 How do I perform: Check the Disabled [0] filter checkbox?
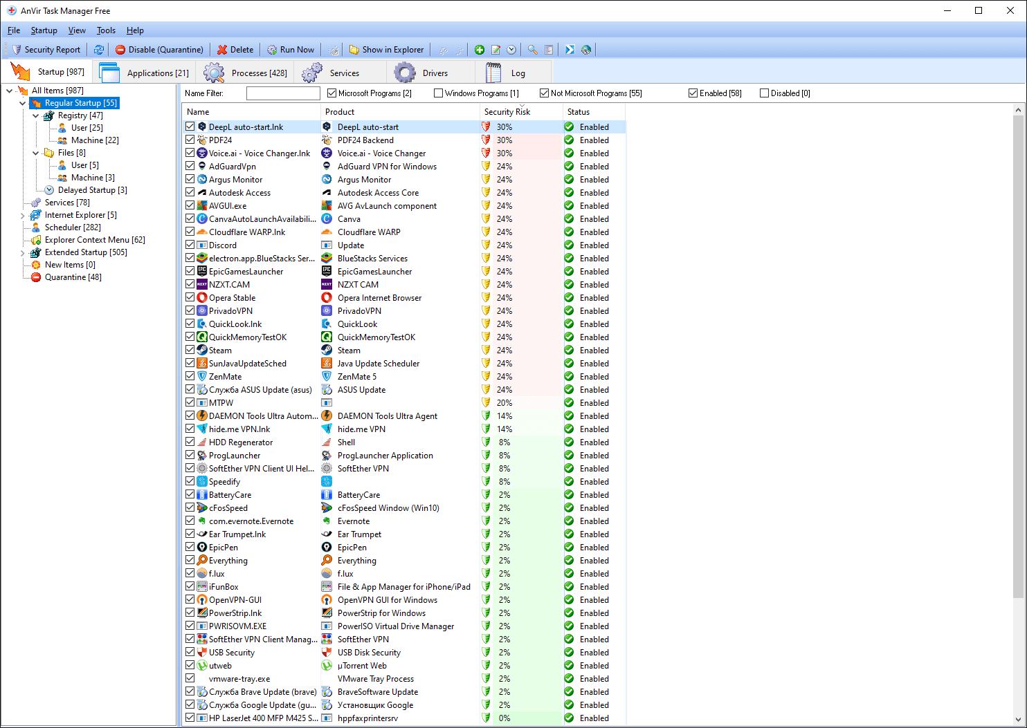pos(764,93)
